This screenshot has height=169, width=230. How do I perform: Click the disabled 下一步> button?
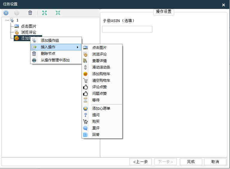(165, 162)
